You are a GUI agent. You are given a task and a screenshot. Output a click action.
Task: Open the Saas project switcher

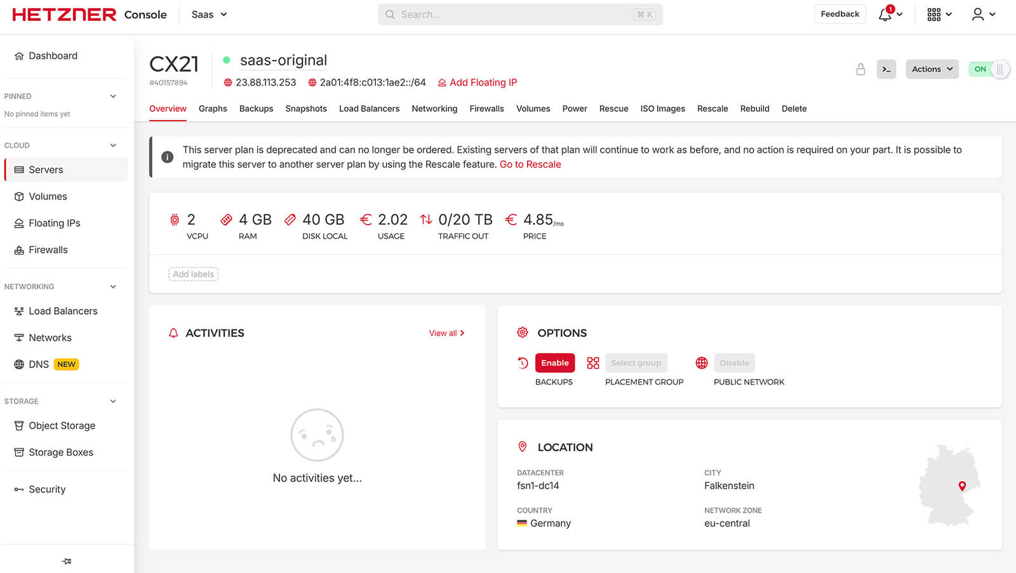pyautogui.click(x=208, y=14)
